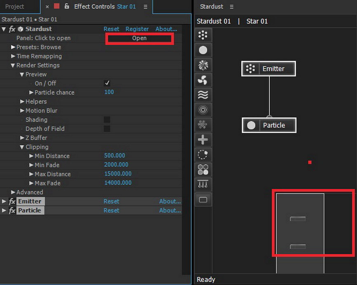Image resolution: width=357 pixels, height=285 pixels.
Task: Expand the Min Distance property
Action: (31, 156)
